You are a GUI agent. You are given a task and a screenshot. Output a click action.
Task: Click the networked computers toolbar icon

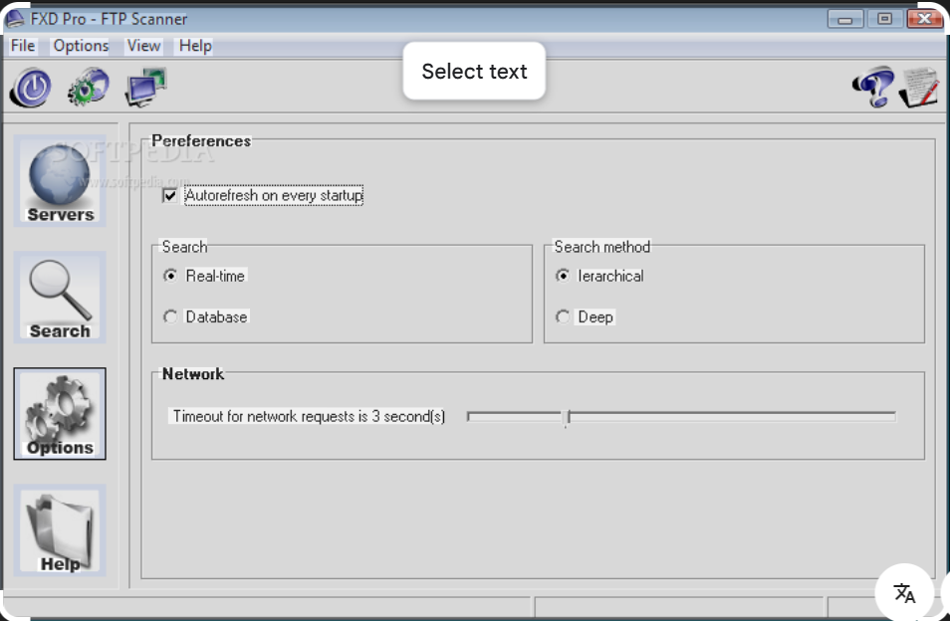pyautogui.click(x=144, y=86)
